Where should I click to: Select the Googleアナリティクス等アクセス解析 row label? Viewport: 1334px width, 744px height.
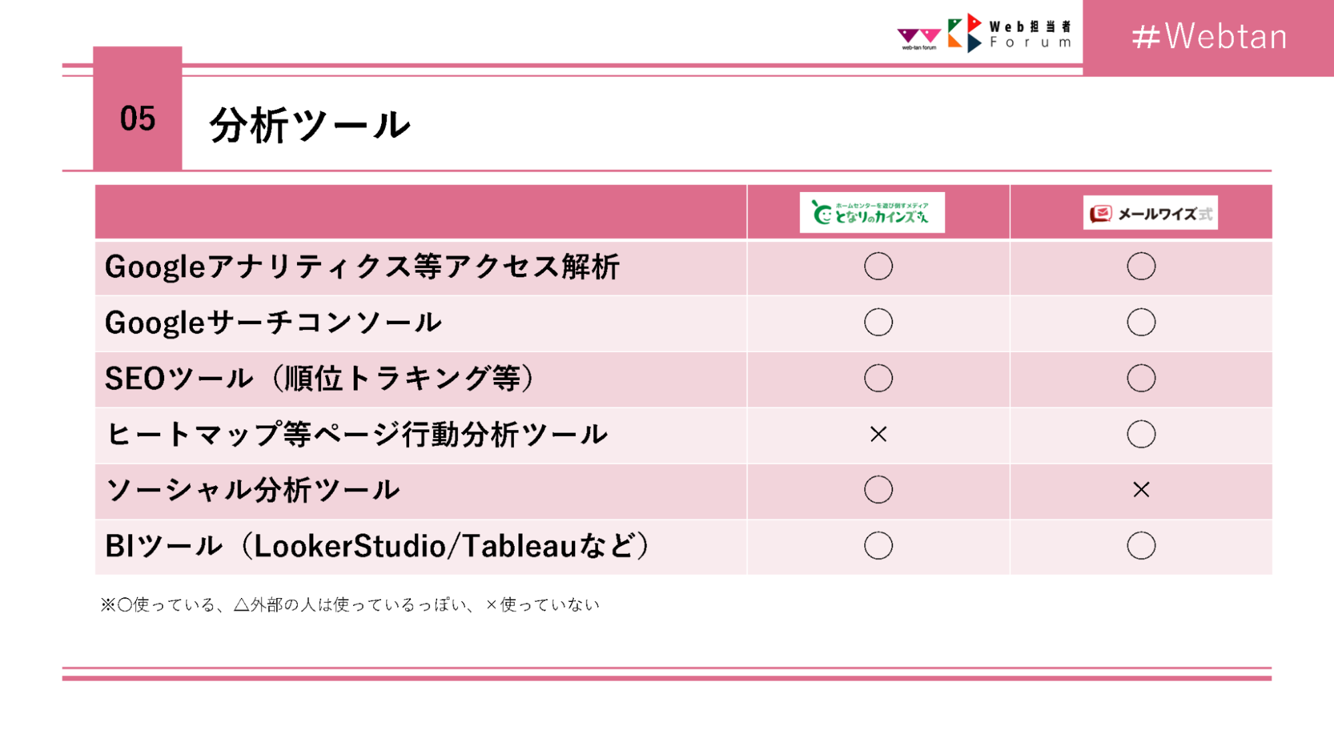[x=362, y=267]
